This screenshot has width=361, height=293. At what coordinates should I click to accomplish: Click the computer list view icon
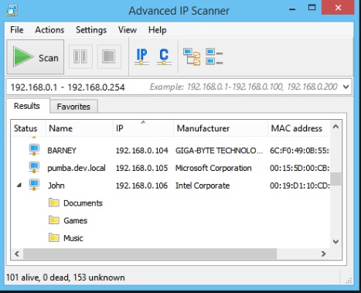point(214,56)
